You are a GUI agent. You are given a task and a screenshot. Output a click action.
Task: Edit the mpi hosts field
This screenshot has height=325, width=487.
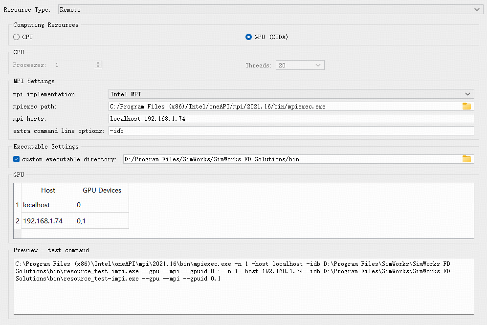coord(291,119)
